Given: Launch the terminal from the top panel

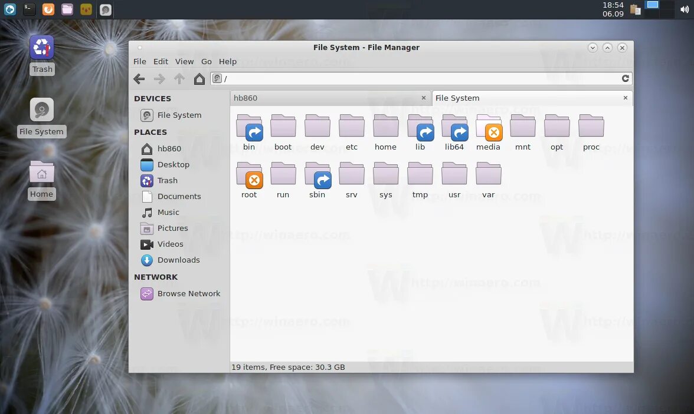Looking at the screenshot, I should click(30, 9).
